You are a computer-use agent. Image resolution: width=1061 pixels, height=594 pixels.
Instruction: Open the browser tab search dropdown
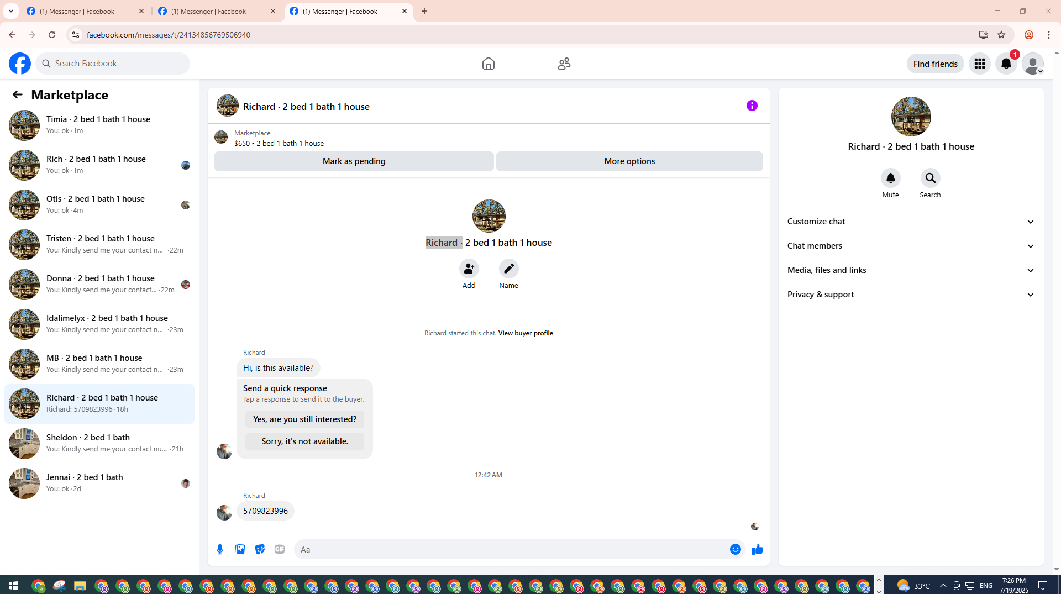pyautogui.click(x=11, y=11)
